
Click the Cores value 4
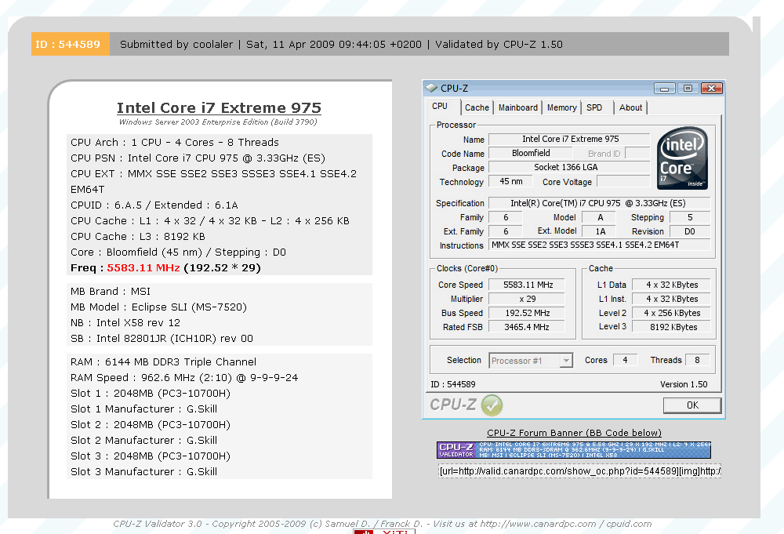pos(625,360)
